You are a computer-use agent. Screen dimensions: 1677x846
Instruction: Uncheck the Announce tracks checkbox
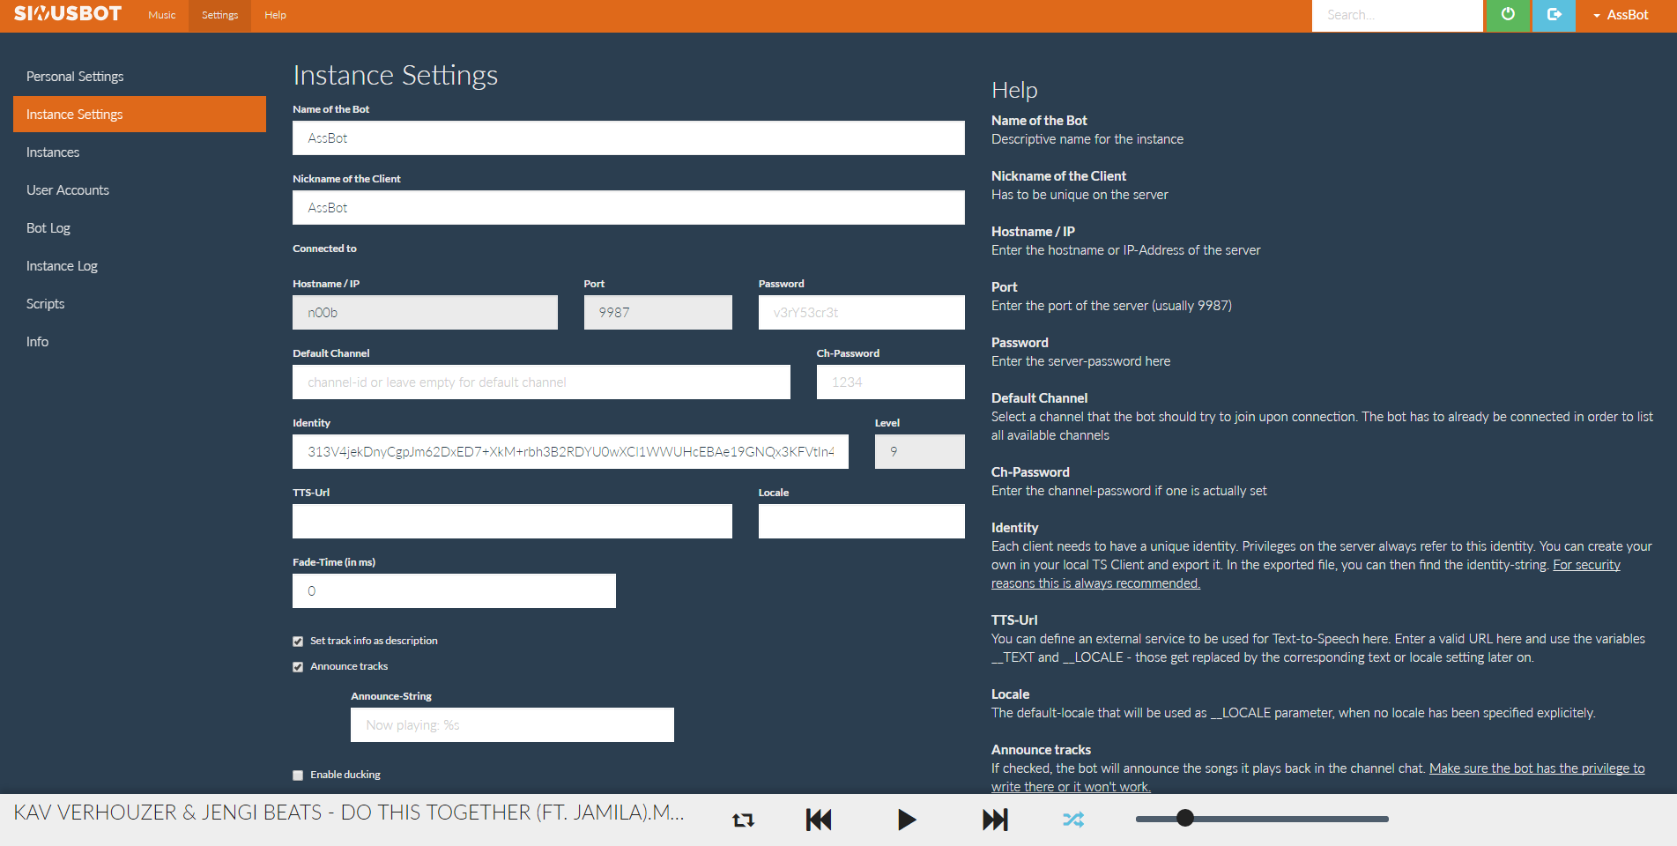(298, 667)
